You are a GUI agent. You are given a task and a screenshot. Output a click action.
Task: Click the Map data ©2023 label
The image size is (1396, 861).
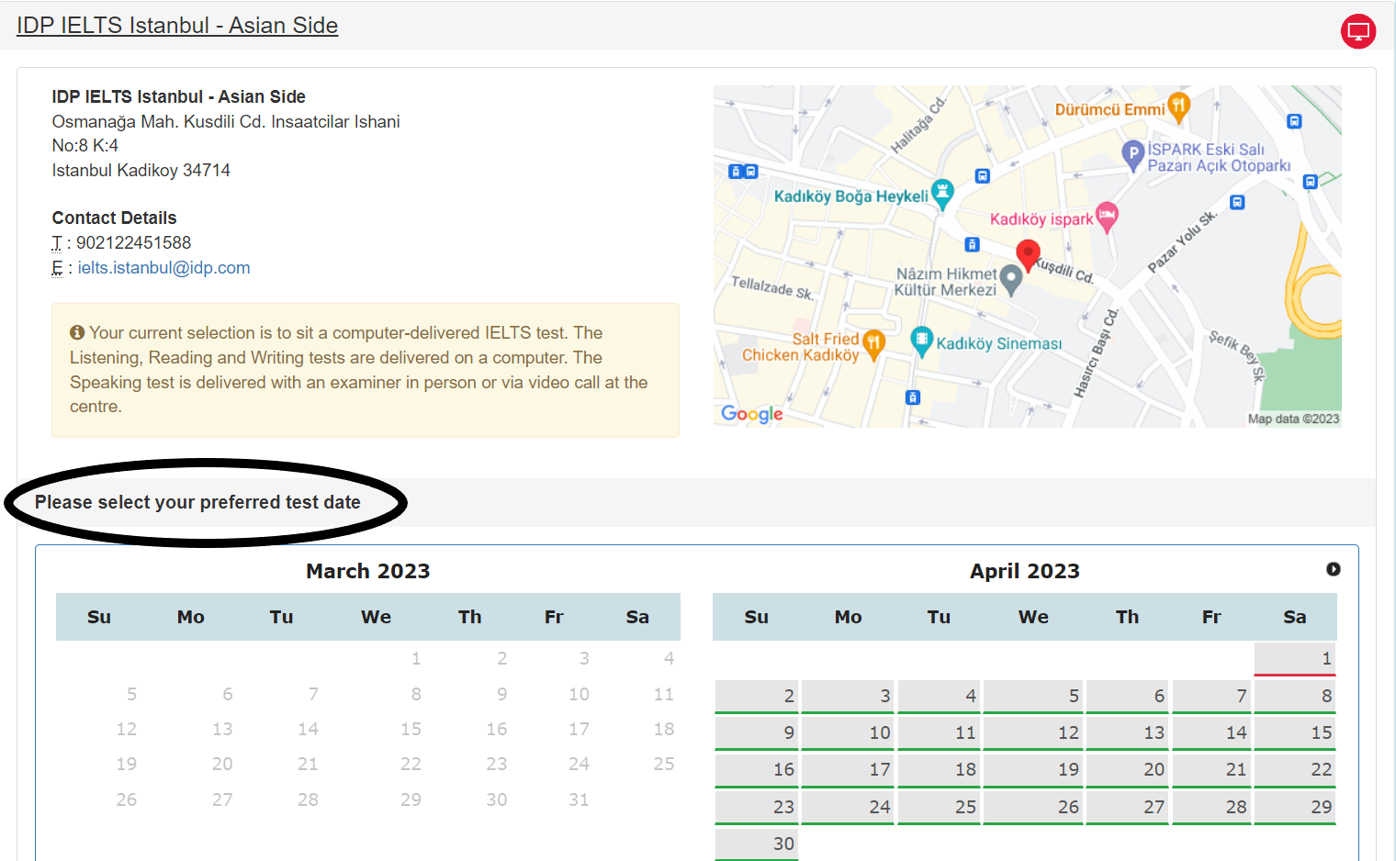(x=1293, y=419)
